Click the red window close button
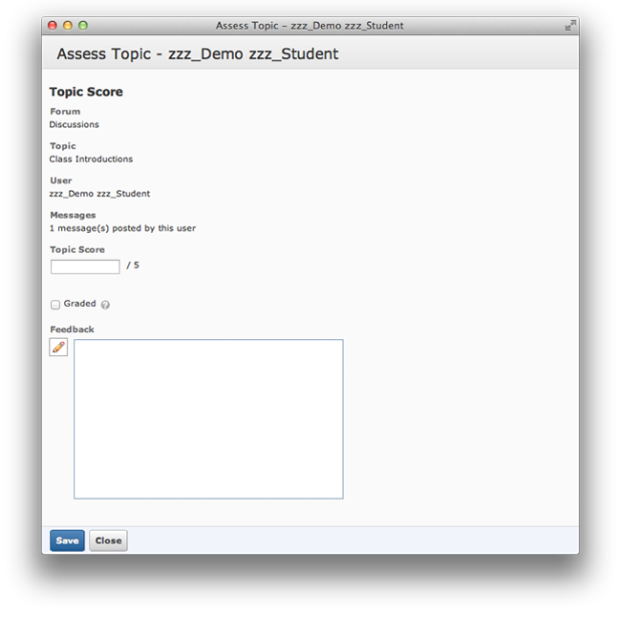This screenshot has width=621, height=637. (53, 26)
